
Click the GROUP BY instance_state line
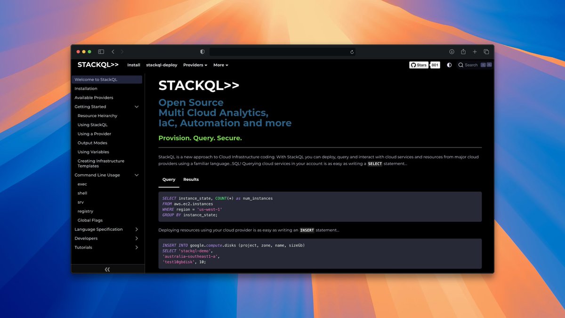tap(190, 215)
